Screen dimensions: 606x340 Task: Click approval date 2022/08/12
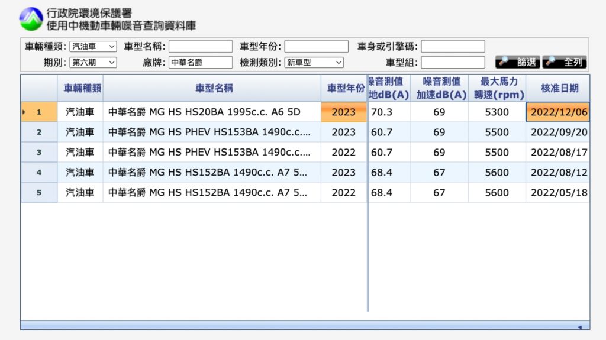pyautogui.click(x=558, y=172)
